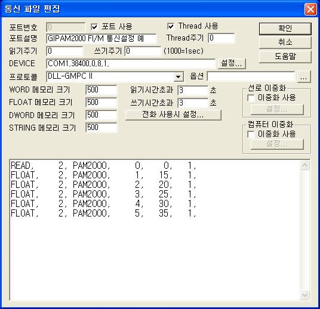320x309 pixels.
Task: Click scrollbar up arrow in text list
Action: (305, 165)
